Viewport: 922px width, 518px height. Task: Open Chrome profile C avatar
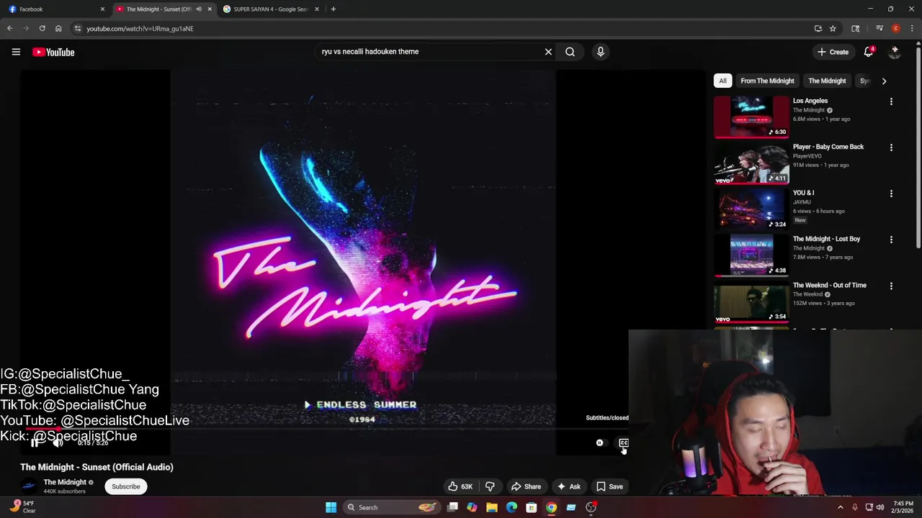(896, 29)
